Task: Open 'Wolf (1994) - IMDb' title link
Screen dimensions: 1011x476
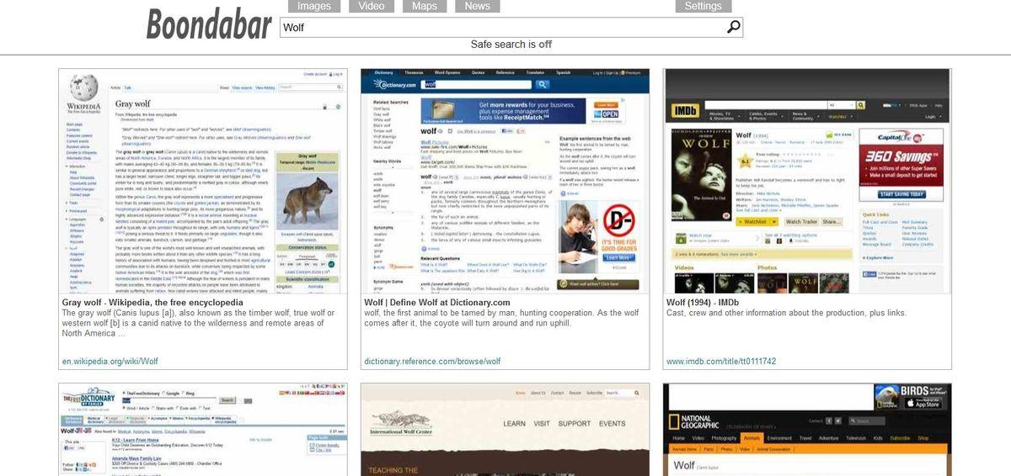Action: pyautogui.click(x=703, y=303)
